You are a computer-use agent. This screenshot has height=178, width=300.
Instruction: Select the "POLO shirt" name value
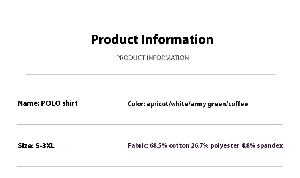click(59, 103)
